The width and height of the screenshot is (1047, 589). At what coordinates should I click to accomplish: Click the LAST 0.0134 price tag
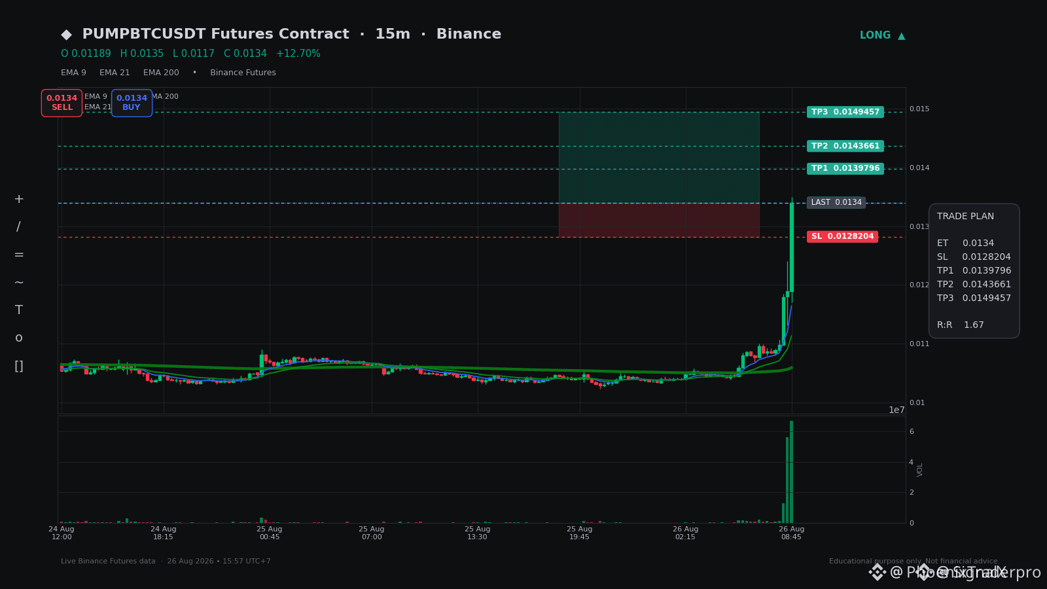836,202
